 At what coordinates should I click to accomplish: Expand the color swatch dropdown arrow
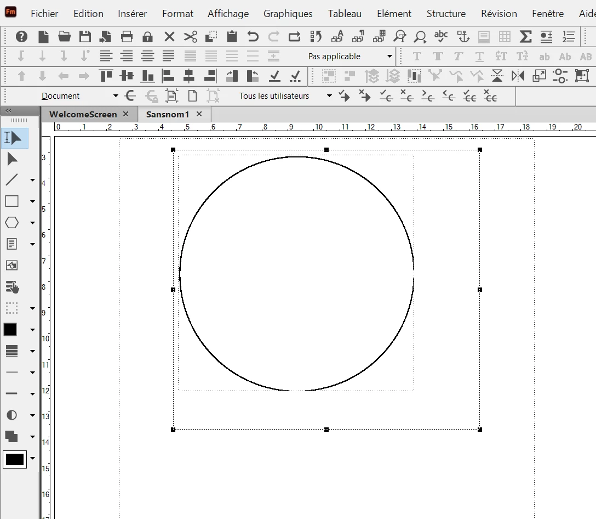tap(33, 458)
